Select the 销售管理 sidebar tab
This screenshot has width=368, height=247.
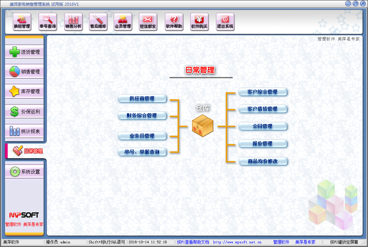coord(24,72)
